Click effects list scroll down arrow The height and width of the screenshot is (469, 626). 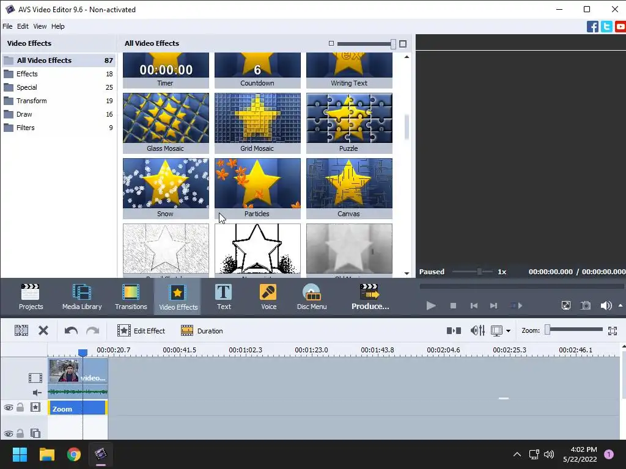[x=407, y=273]
